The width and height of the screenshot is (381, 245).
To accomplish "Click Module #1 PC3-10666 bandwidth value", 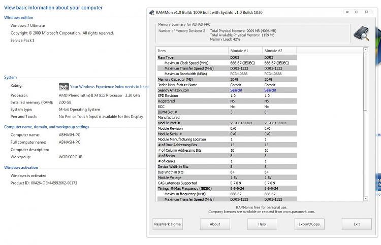I will point(239,74).
